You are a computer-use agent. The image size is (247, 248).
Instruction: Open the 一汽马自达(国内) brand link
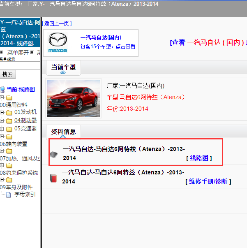coord(101,38)
